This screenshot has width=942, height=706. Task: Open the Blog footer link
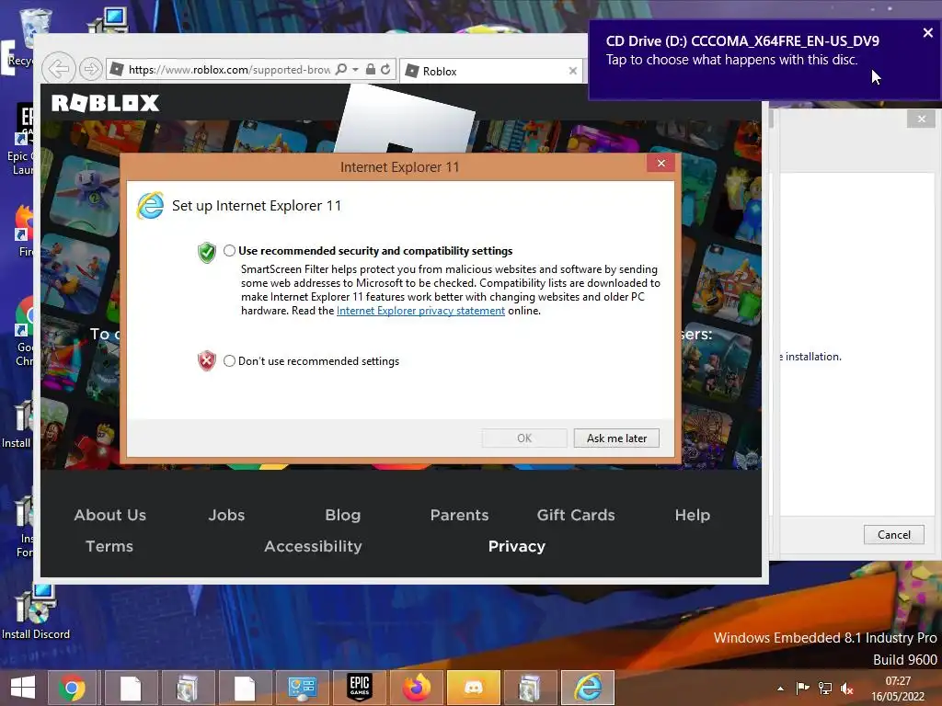(x=343, y=515)
